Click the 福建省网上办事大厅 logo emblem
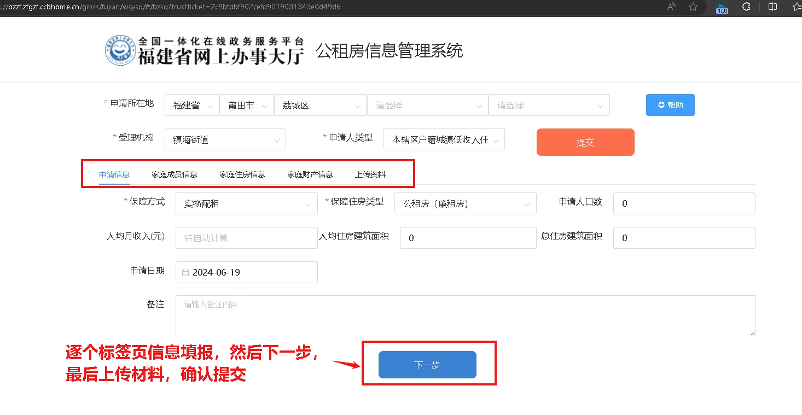802x415 pixels. pyautogui.click(x=119, y=50)
